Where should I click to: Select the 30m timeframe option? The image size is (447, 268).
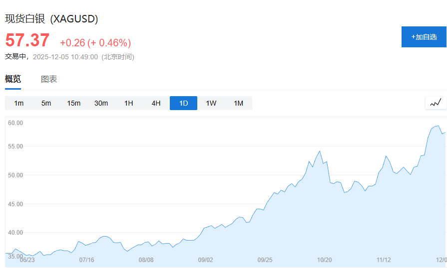101,103
